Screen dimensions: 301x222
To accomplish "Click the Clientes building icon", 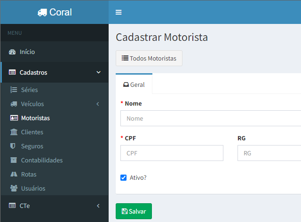I will (14, 132).
